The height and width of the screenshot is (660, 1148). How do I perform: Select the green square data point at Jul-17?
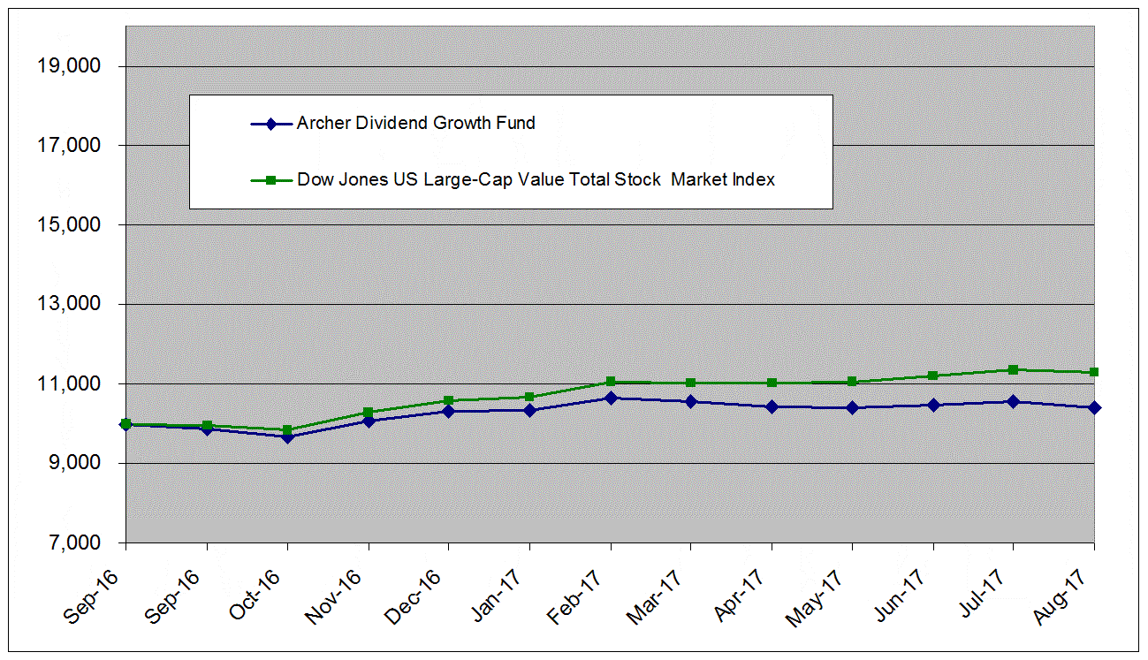tap(1014, 369)
